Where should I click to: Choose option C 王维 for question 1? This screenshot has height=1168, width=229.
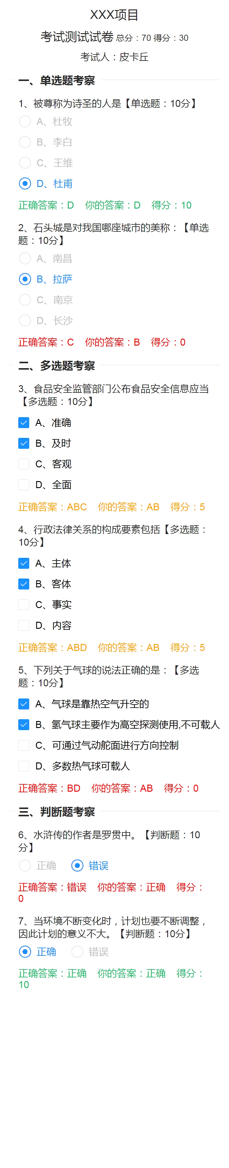click(25, 163)
